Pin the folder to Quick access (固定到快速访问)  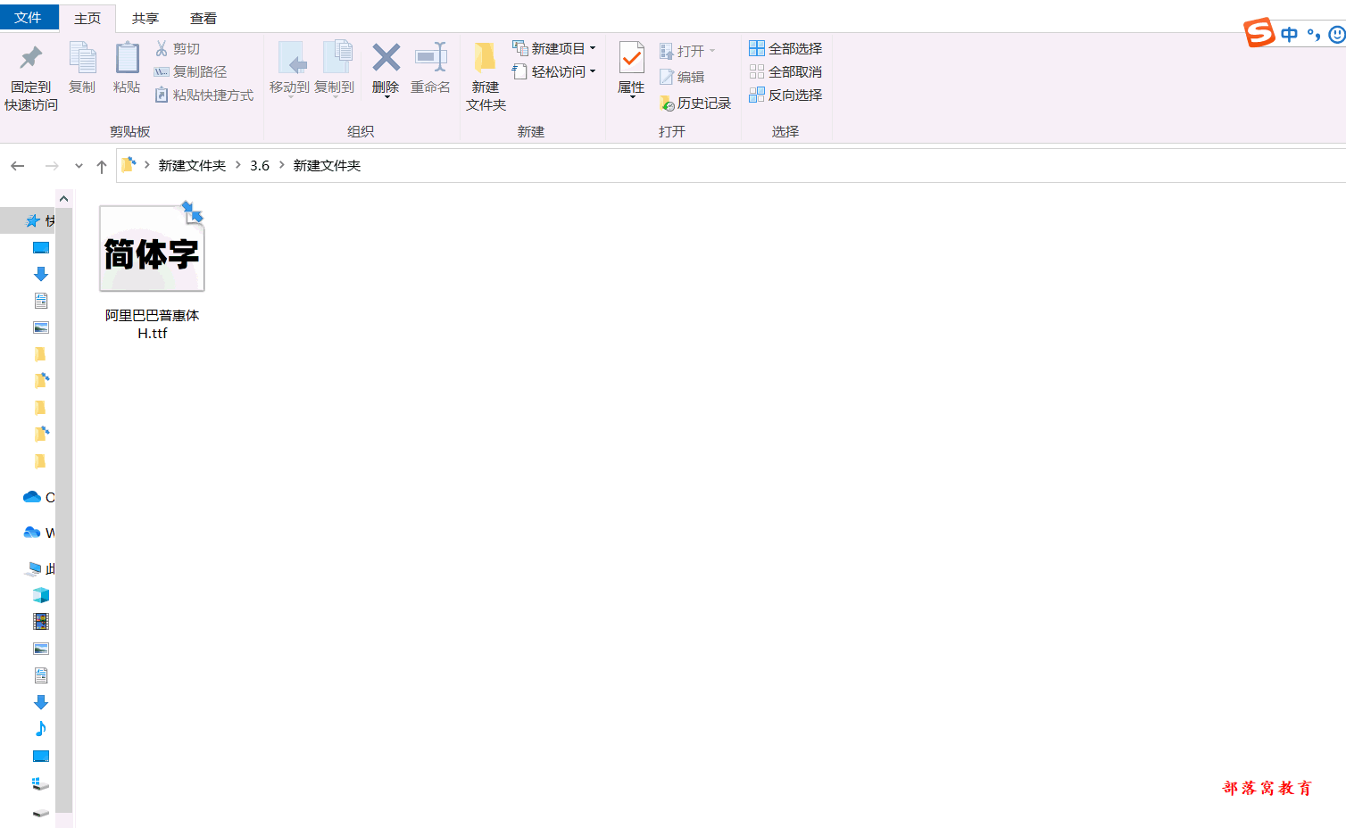point(31,78)
